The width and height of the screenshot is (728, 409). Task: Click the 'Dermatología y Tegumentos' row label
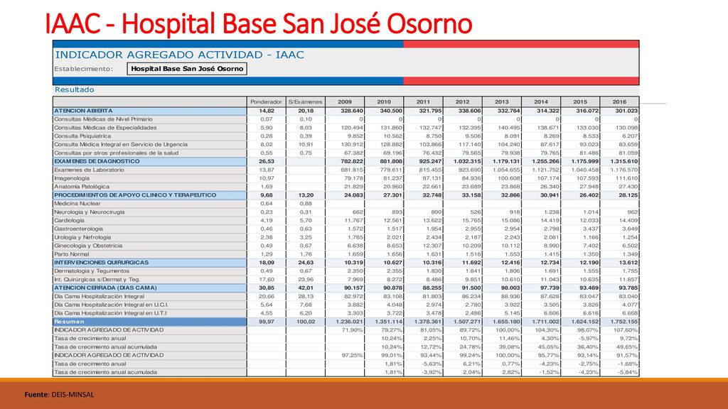point(92,271)
